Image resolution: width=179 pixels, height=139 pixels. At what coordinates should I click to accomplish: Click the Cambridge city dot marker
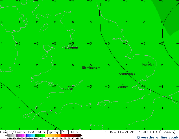tap(127, 71)
